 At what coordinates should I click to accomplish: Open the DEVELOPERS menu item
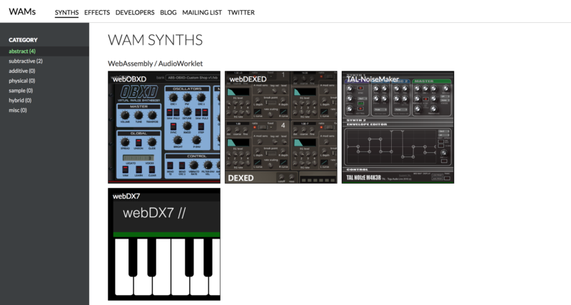click(134, 12)
